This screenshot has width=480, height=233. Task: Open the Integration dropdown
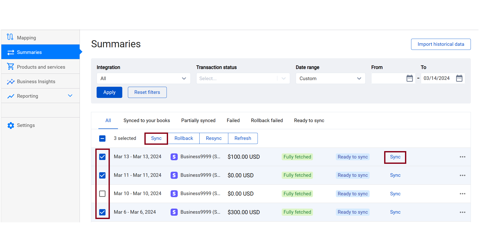(x=143, y=78)
